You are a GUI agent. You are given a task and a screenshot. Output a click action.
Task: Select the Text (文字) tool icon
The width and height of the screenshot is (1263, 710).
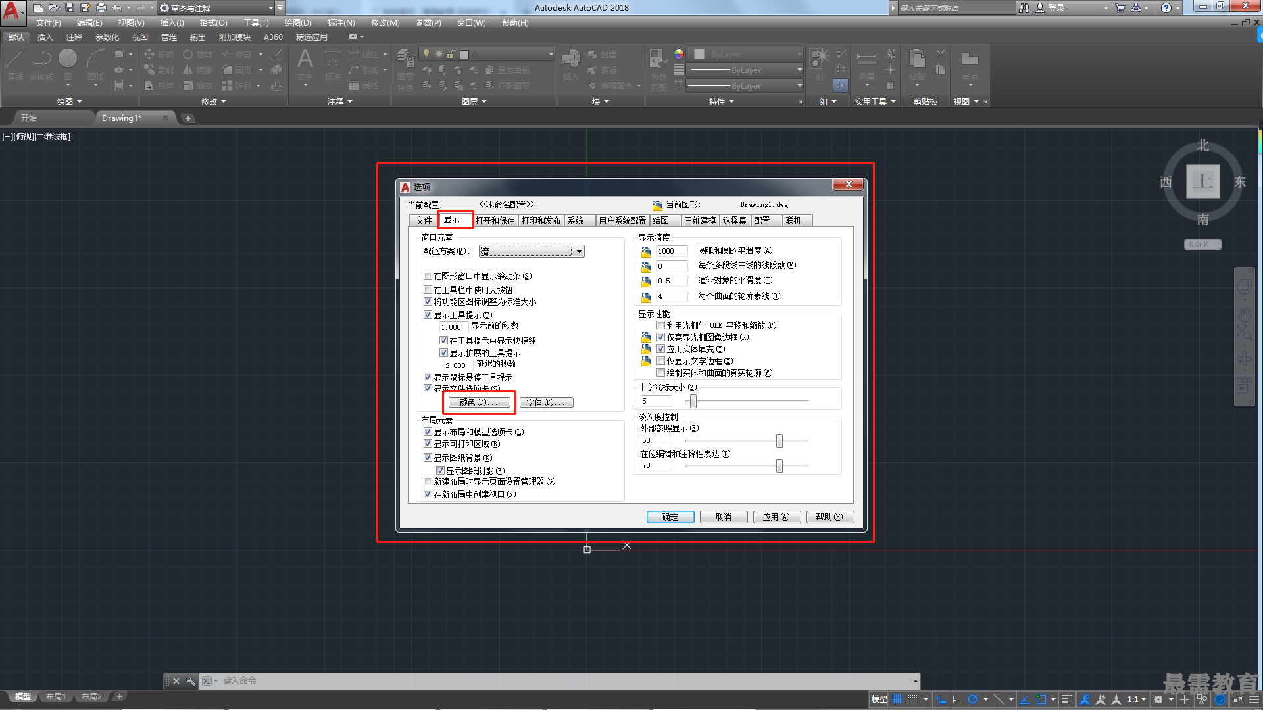[x=305, y=64]
